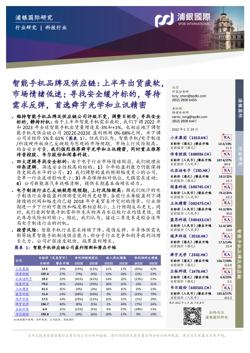250x353 pixels.
Task: Open the 舜宇光学 link in the table
Action: [x=22, y=304]
